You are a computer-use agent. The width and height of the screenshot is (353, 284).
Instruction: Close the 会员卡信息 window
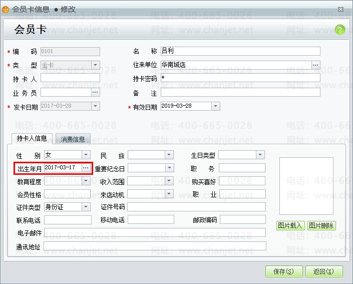point(340,9)
